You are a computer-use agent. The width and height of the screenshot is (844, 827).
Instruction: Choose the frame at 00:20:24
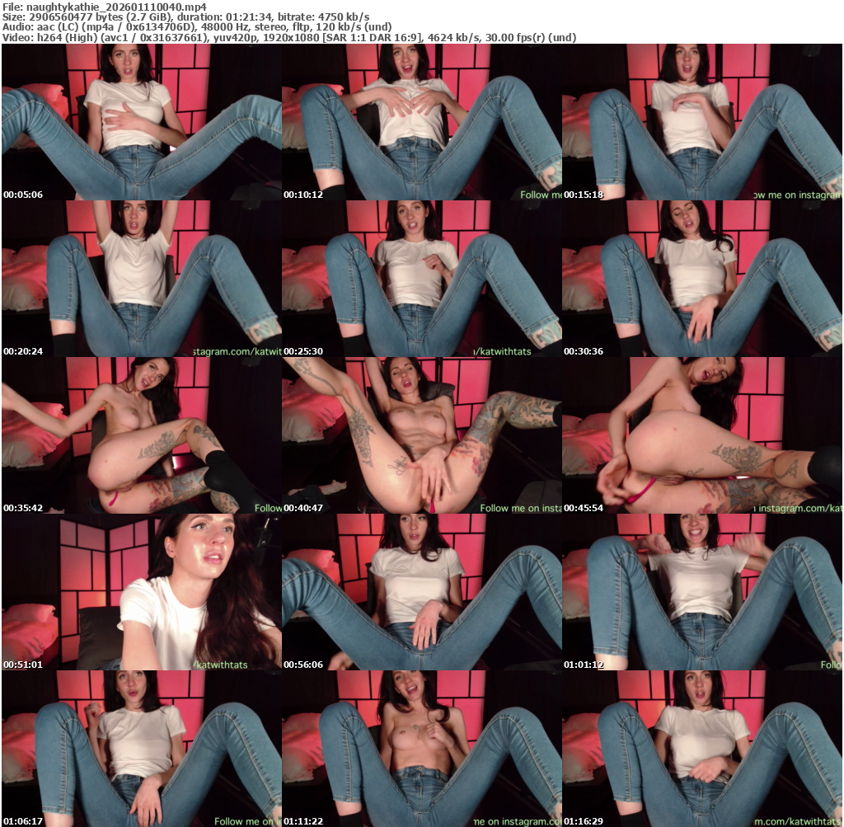(x=141, y=279)
